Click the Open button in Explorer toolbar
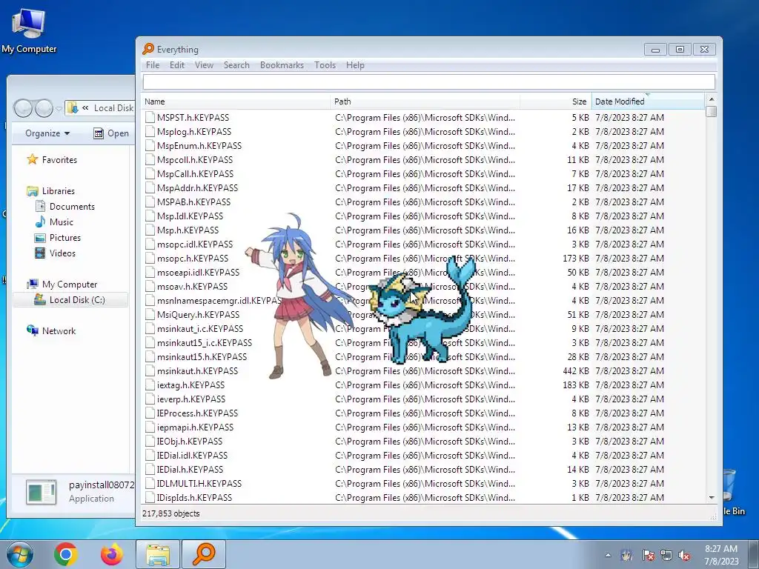The image size is (759, 569). click(111, 133)
